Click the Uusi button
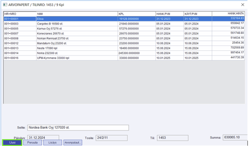Viewport: 250px width, 146px height. pyautogui.click(x=12, y=143)
